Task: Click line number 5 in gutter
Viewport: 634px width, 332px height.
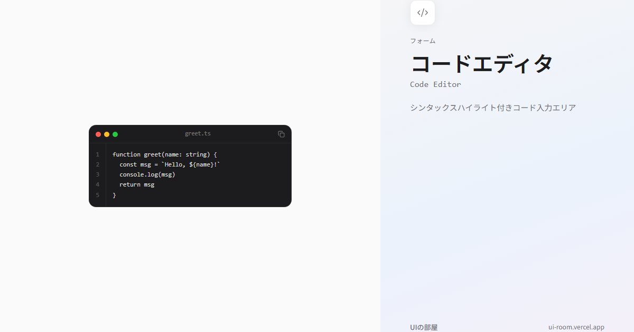Action: 97,195
